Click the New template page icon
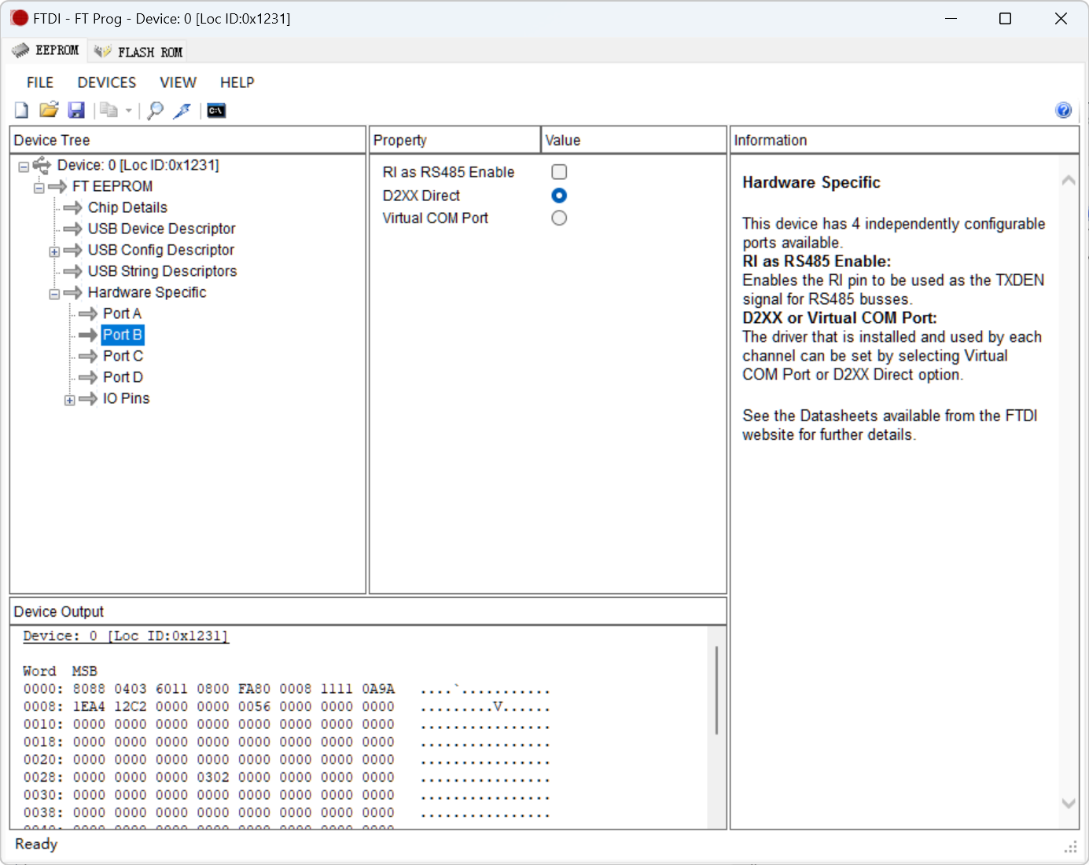The width and height of the screenshot is (1089, 865). pyautogui.click(x=21, y=111)
